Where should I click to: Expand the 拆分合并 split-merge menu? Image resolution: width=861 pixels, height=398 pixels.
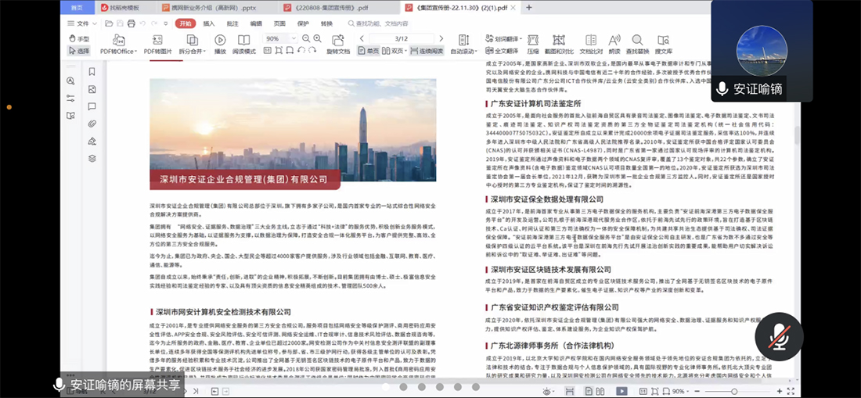tap(193, 45)
